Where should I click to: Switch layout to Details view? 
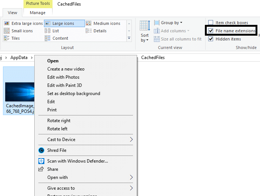[96, 31]
